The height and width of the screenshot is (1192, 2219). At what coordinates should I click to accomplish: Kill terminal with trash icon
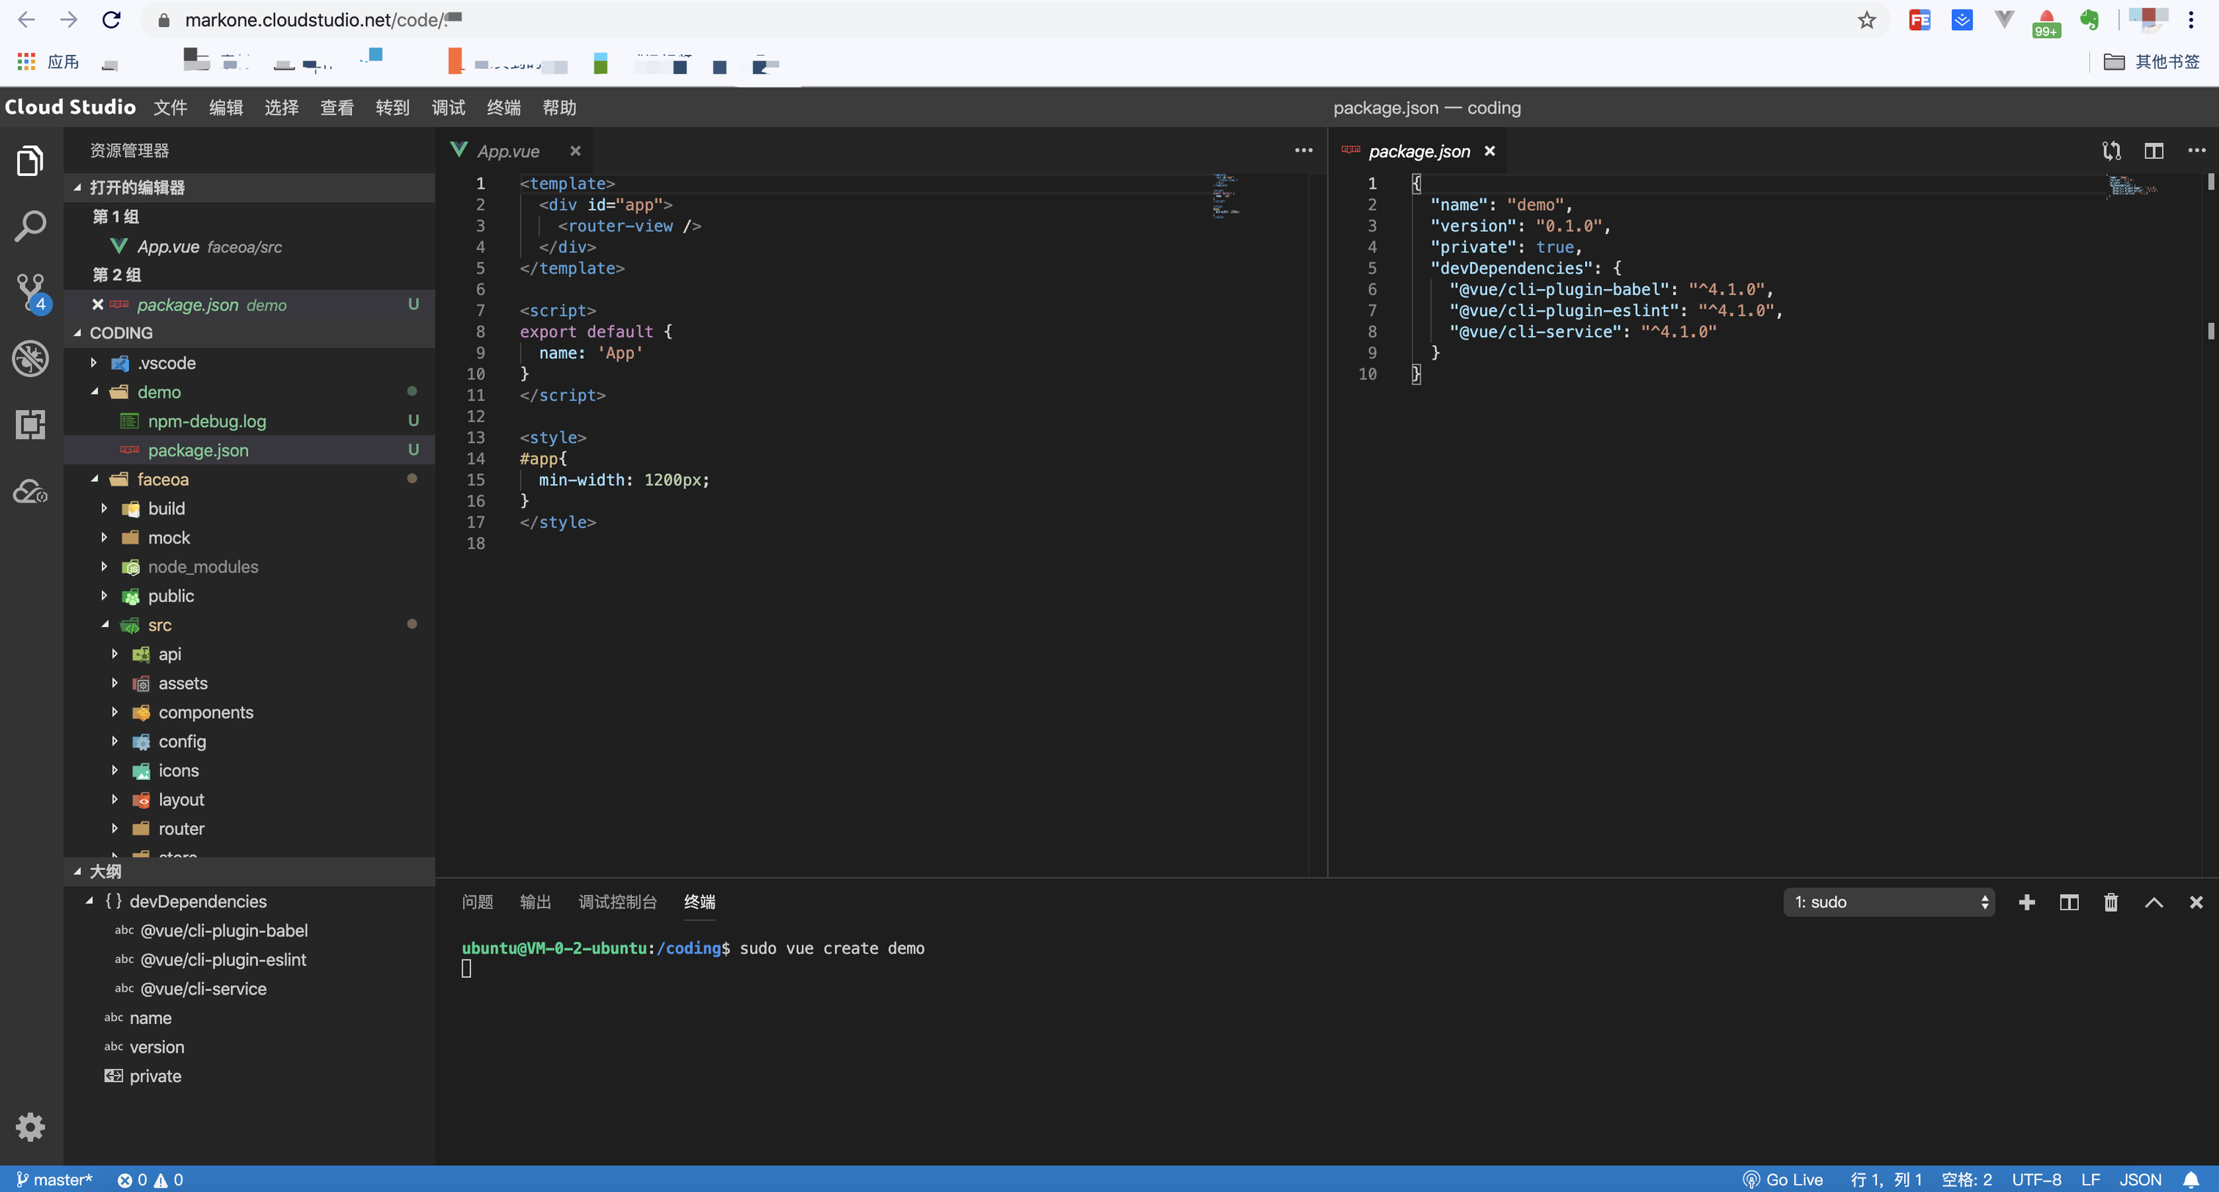tap(2111, 902)
